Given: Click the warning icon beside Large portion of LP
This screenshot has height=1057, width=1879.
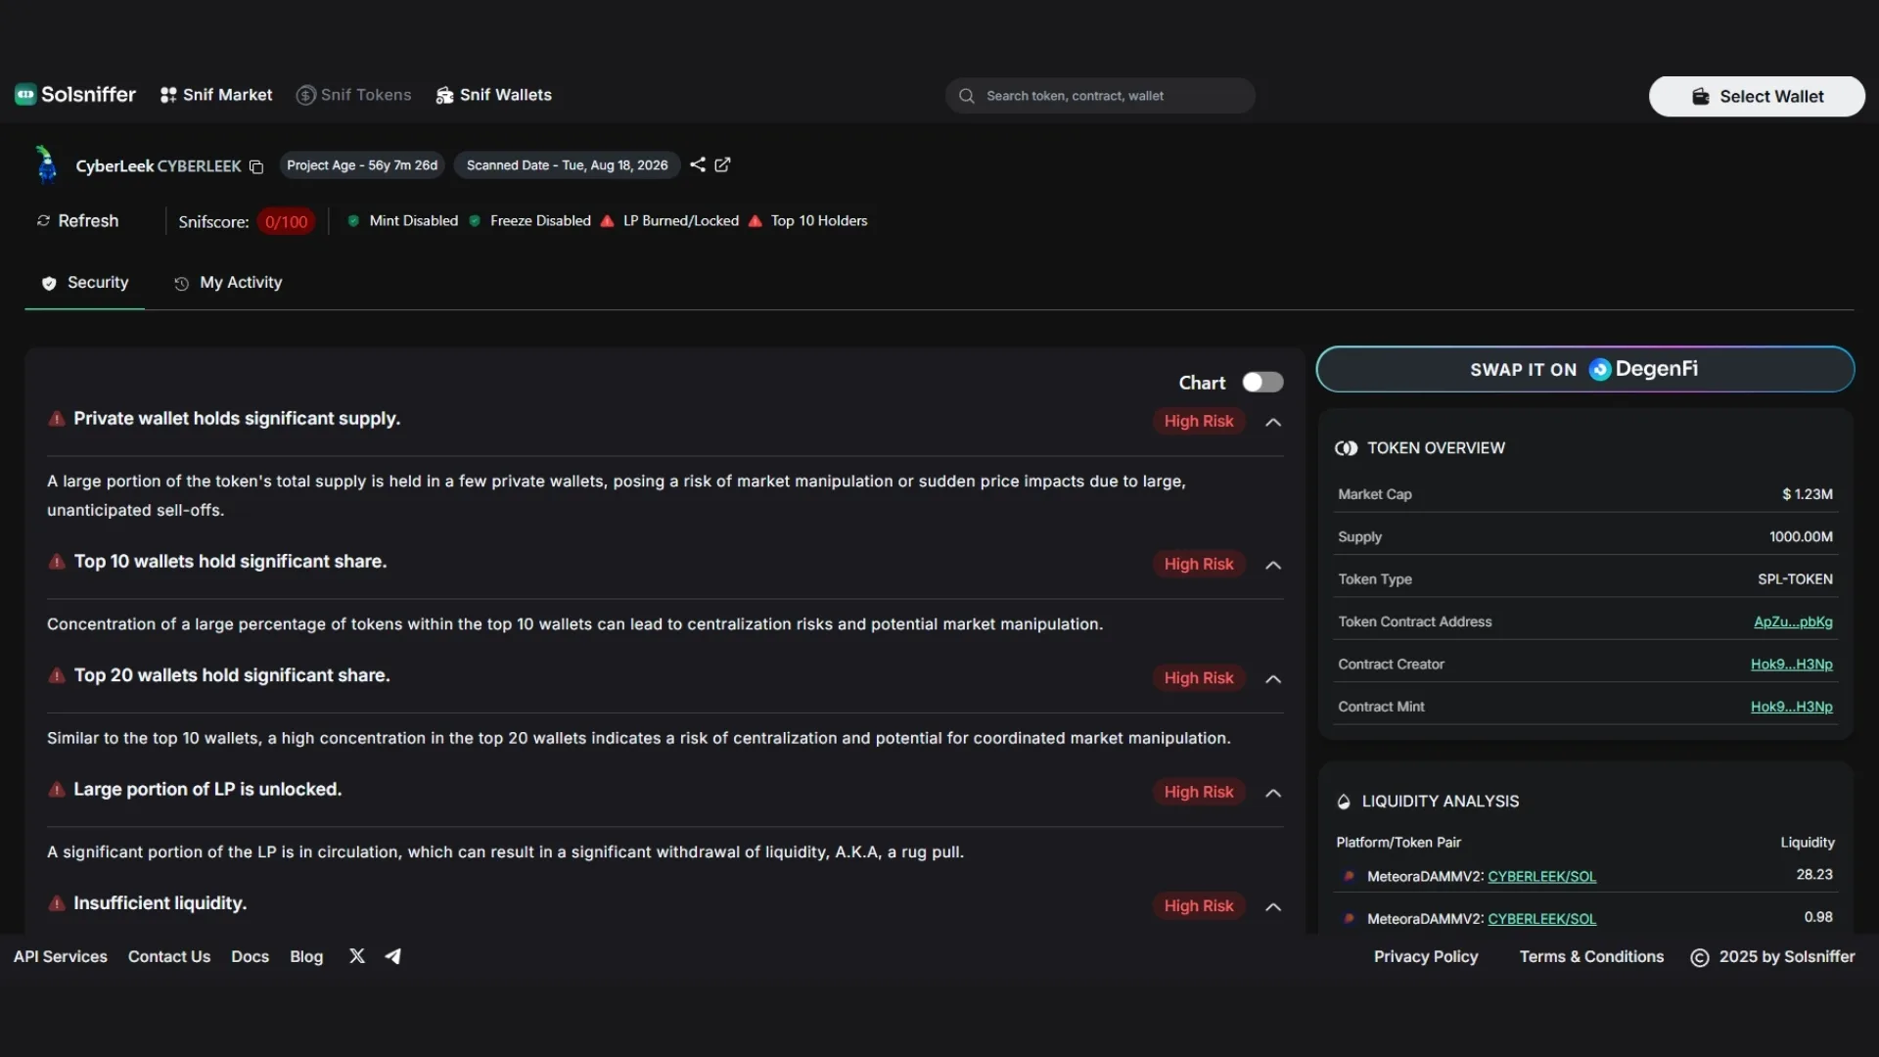Looking at the screenshot, I should [x=57, y=790].
